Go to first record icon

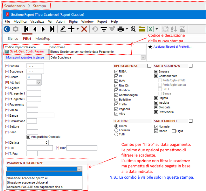pyautogui.click(x=27, y=29)
